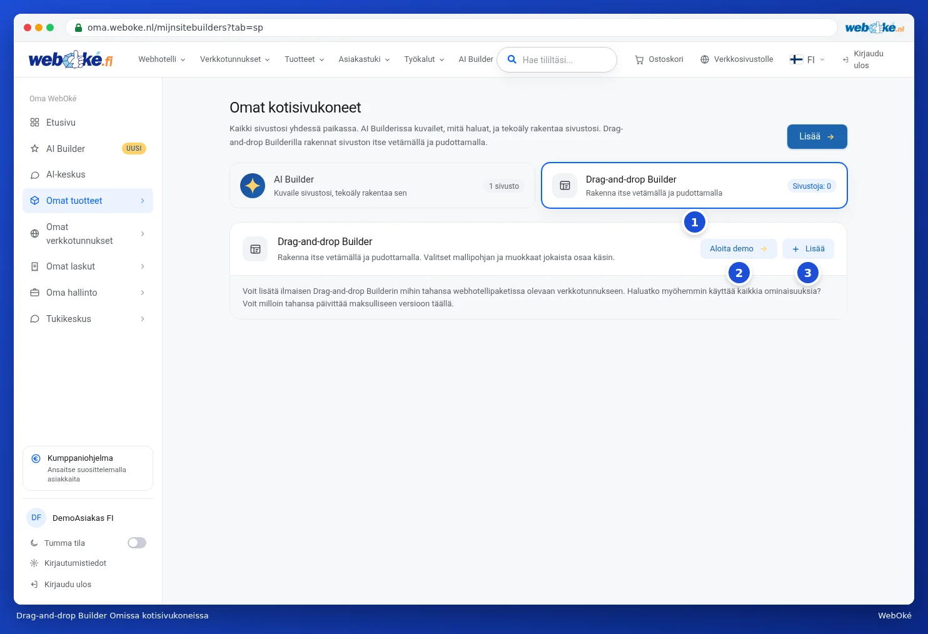Click the Omat verkkotunnukset globe icon
The height and width of the screenshot is (634, 928).
click(x=35, y=234)
